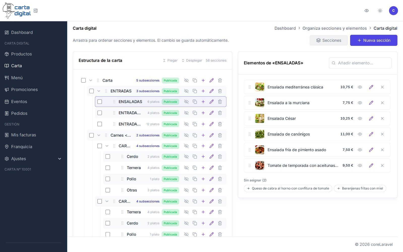Fold all sections with Plegar
Viewport: 403px width, 252px height.
(x=170, y=60)
